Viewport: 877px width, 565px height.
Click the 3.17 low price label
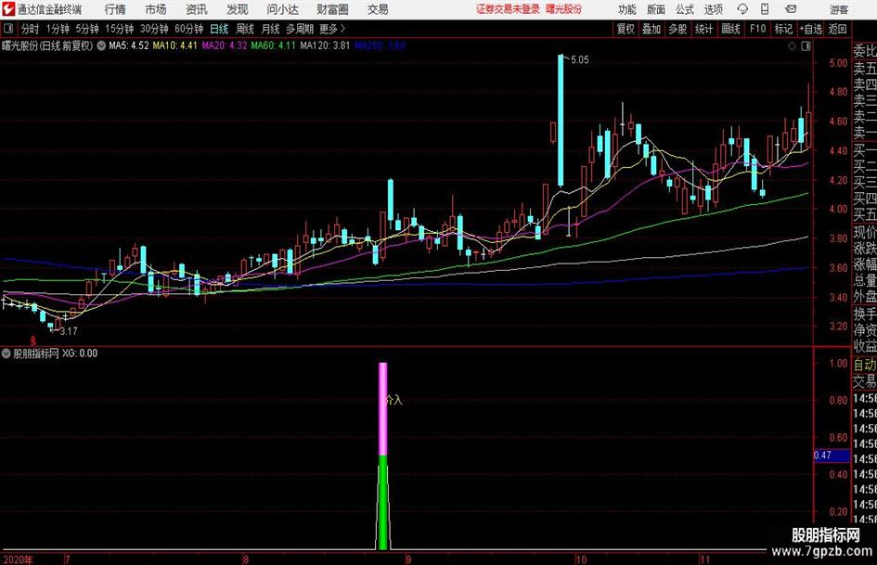point(69,331)
